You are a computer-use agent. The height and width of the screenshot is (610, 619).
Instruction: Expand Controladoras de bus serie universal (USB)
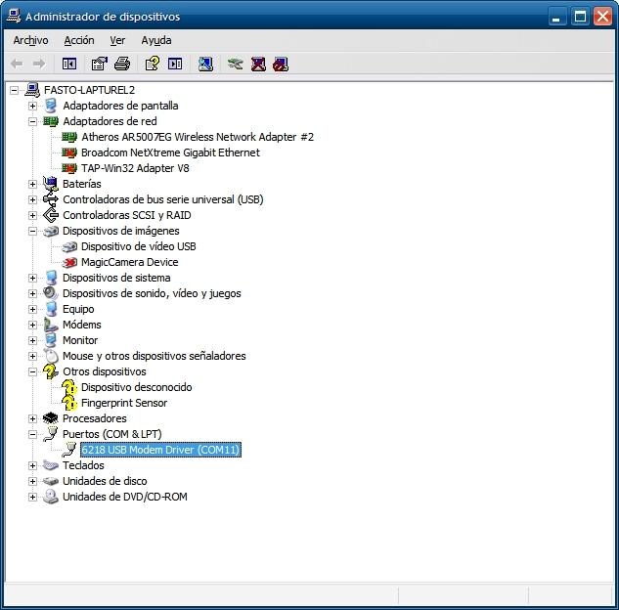pyautogui.click(x=32, y=199)
